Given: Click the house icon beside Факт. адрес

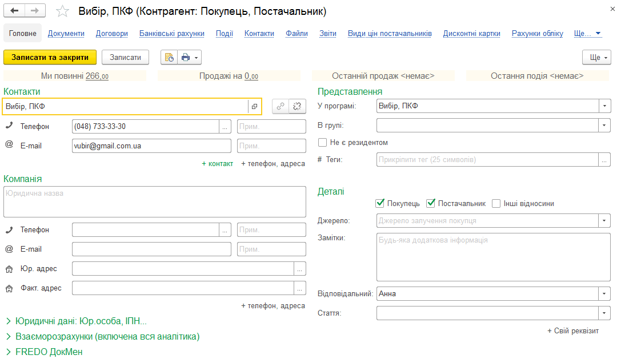Looking at the screenshot, I should pyautogui.click(x=9, y=289).
